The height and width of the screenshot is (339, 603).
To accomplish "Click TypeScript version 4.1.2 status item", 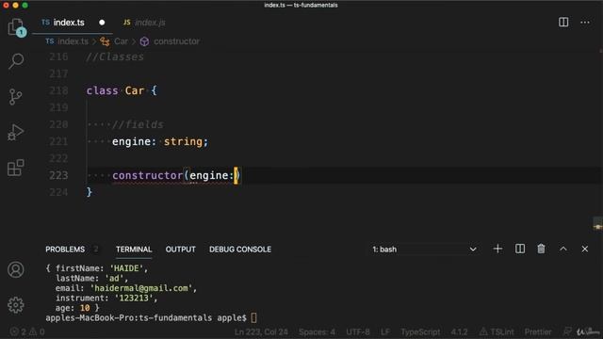I will tap(459, 331).
